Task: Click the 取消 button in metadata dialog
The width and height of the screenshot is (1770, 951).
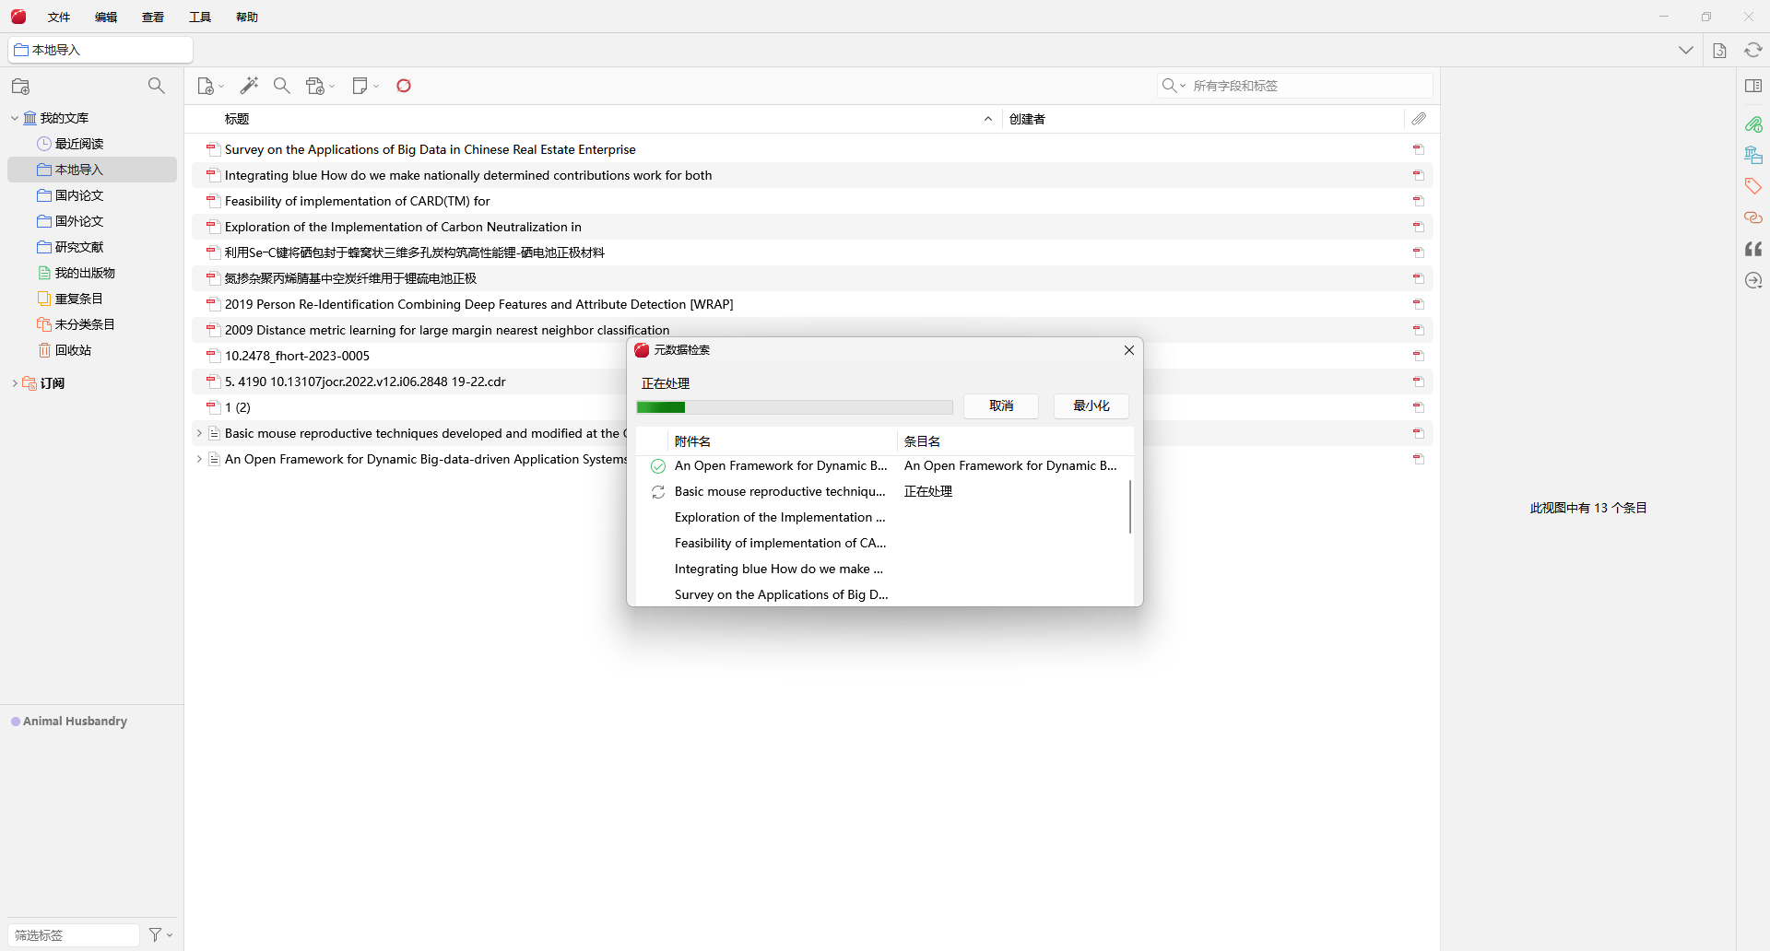Action: [1001, 405]
